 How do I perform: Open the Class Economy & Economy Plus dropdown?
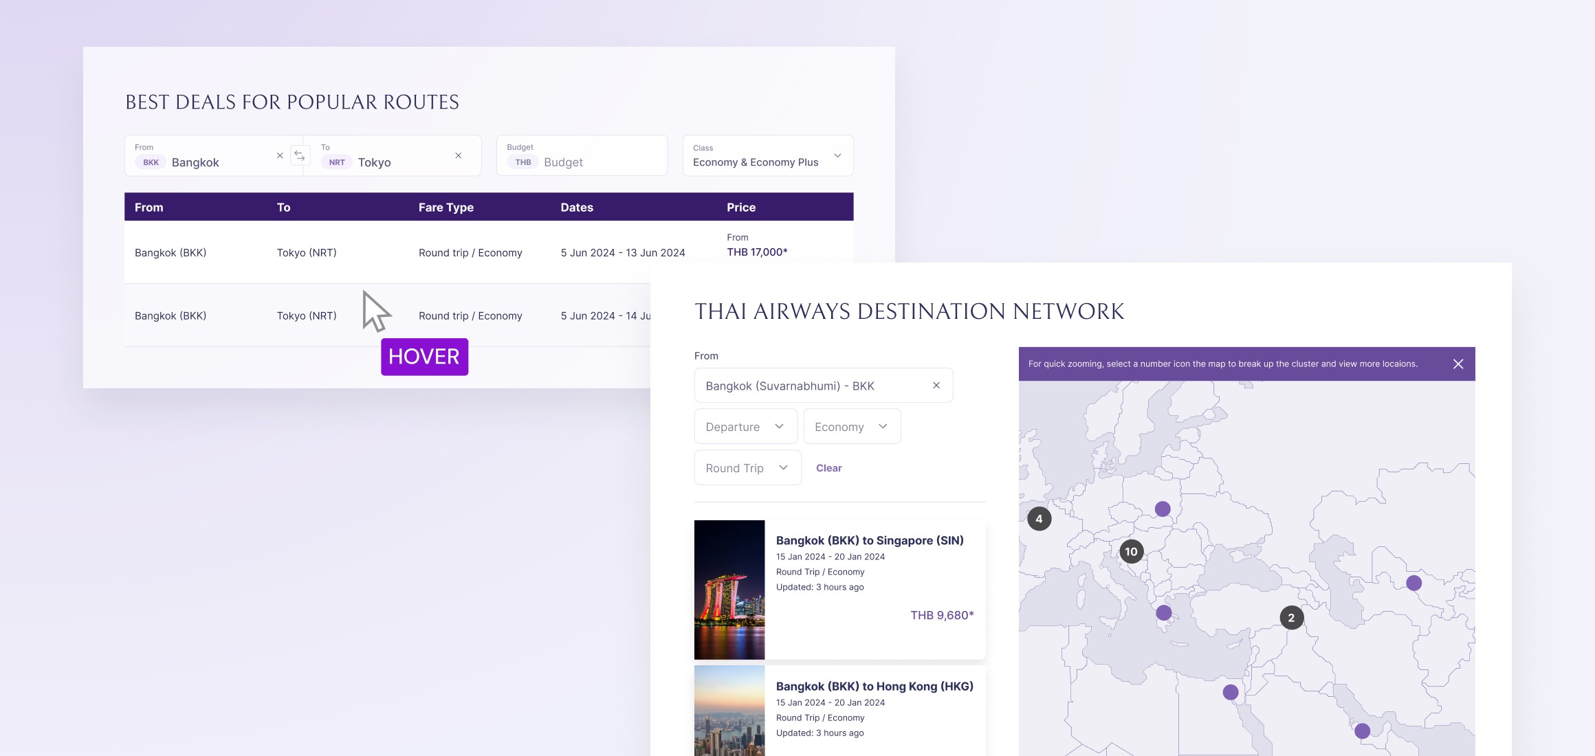[x=767, y=156]
